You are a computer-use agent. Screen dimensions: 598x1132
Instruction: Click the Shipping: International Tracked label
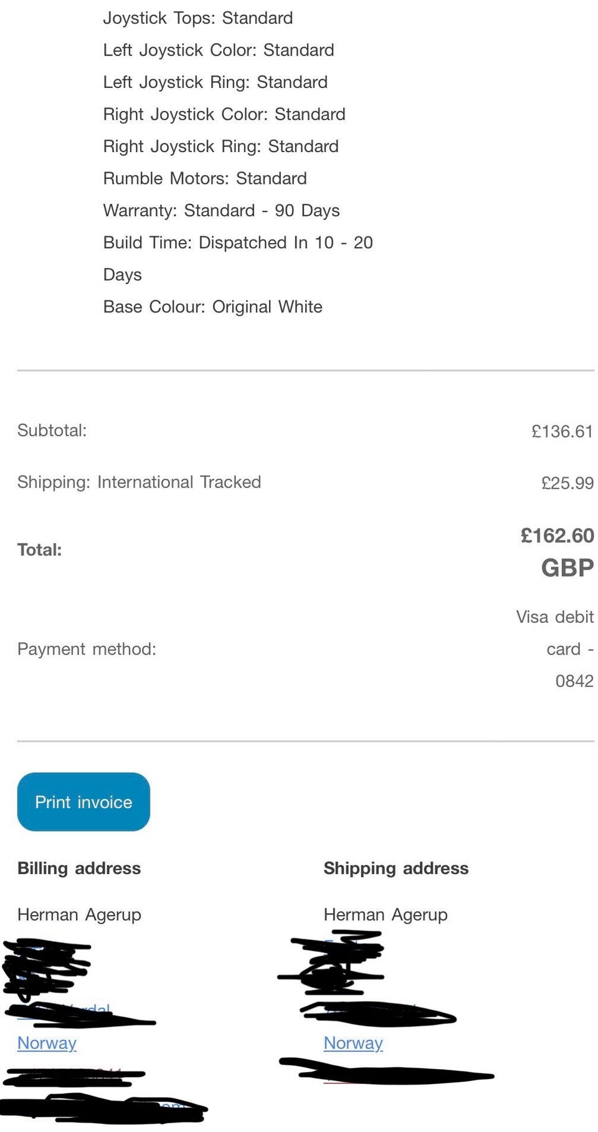click(x=139, y=482)
